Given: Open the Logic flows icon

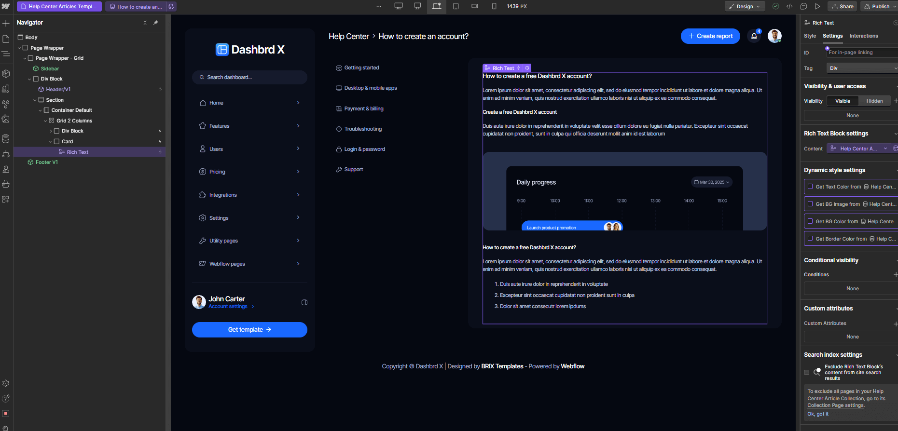Looking at the screenshot, I should pos(6,154).
